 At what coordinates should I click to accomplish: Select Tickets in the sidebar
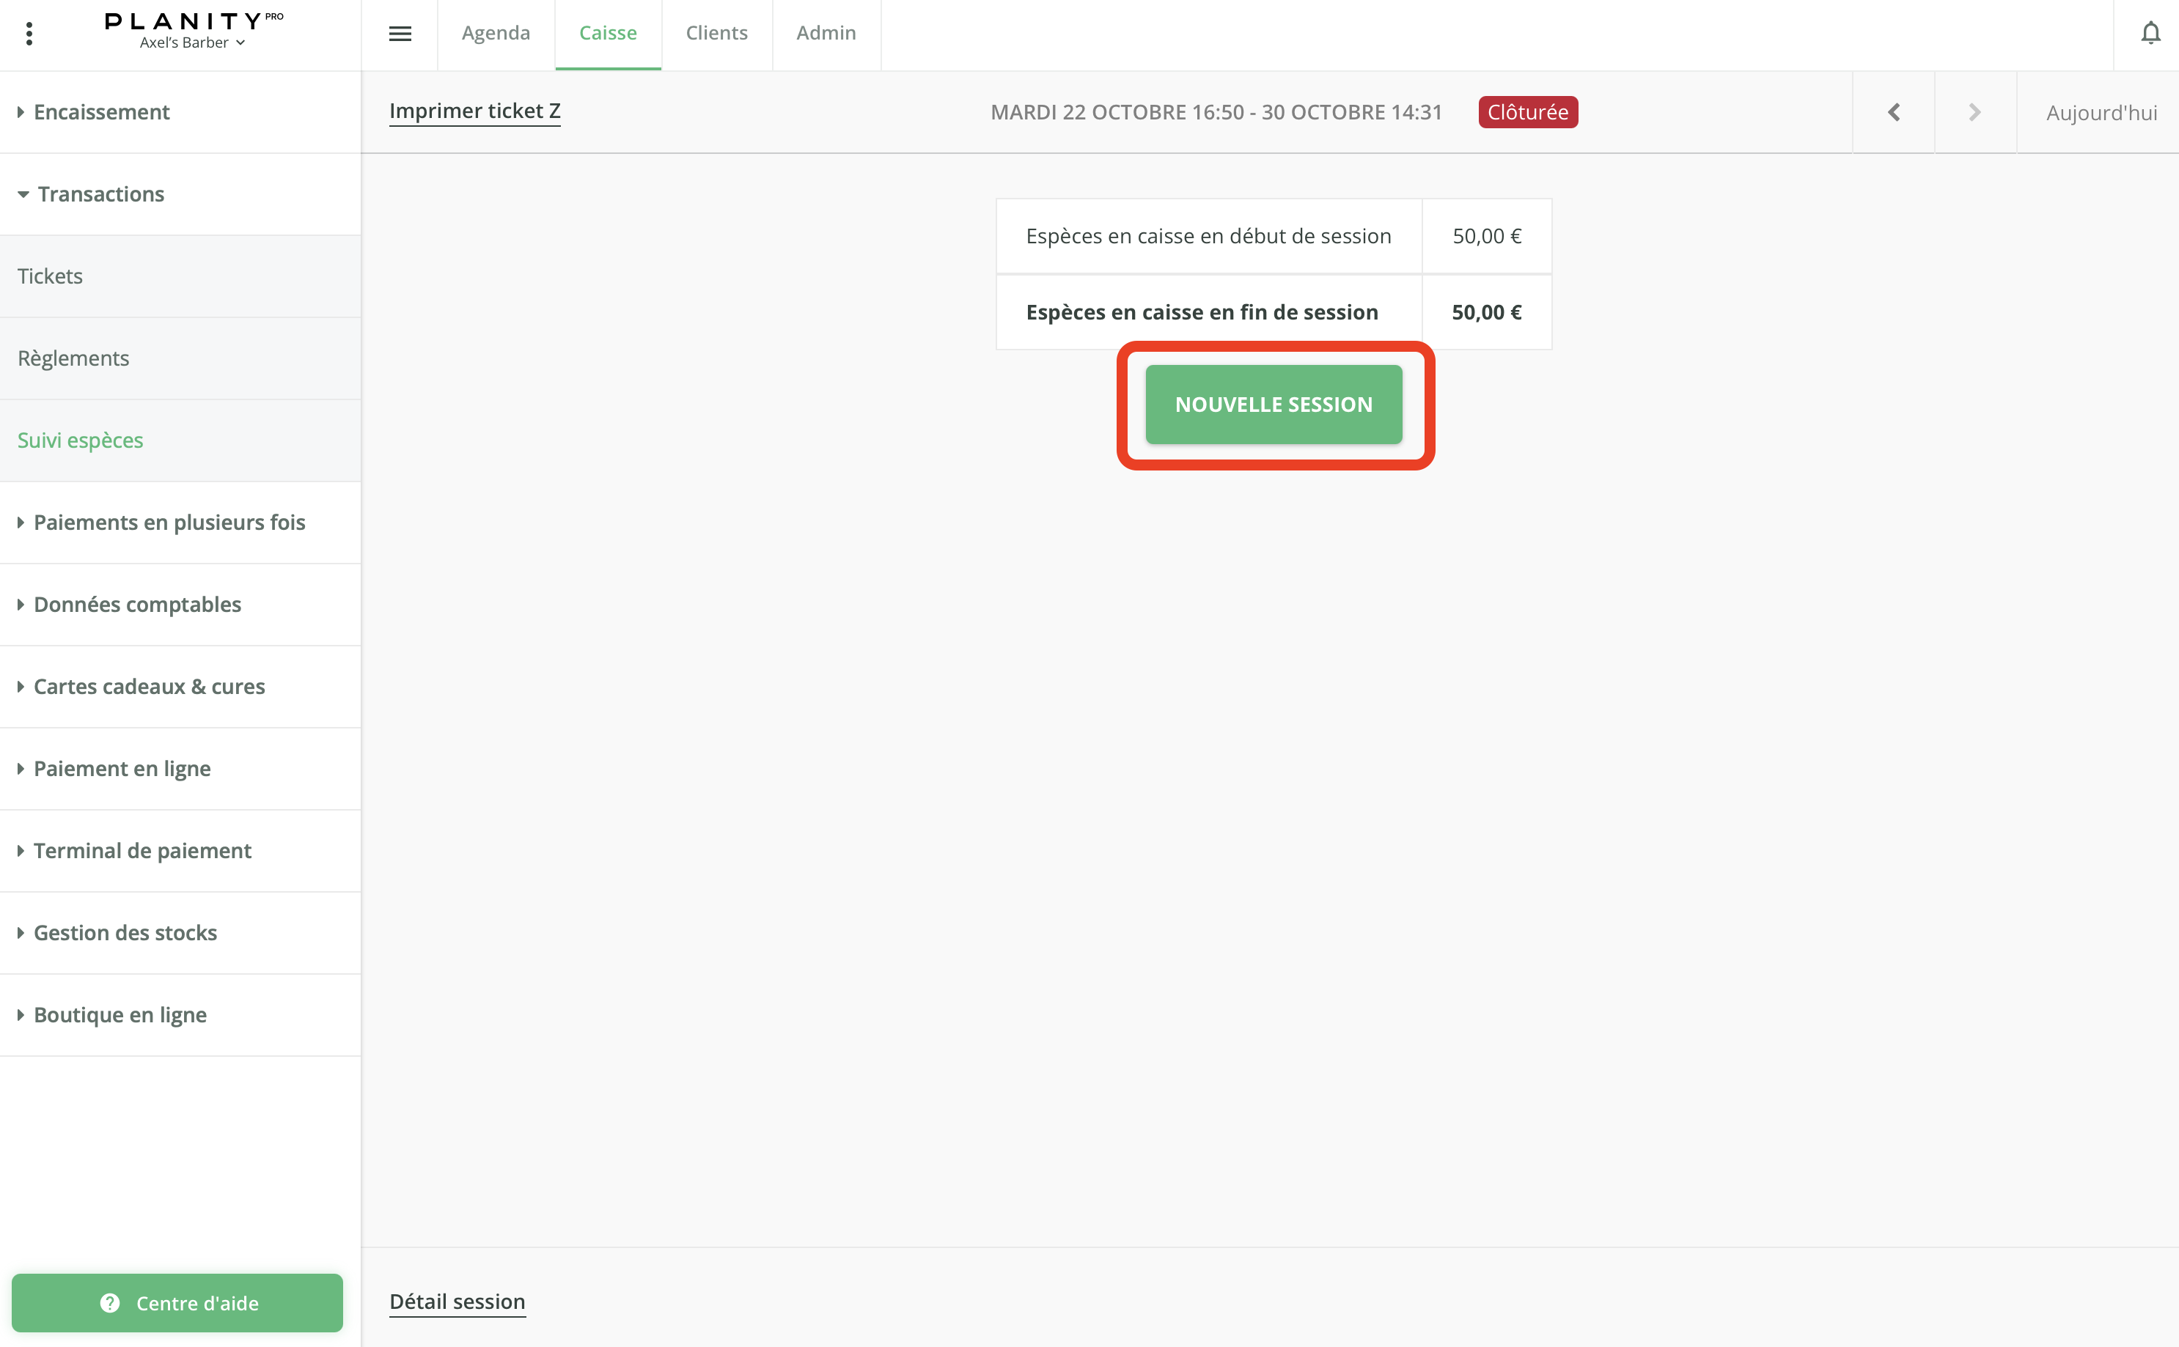click(50, 276)
